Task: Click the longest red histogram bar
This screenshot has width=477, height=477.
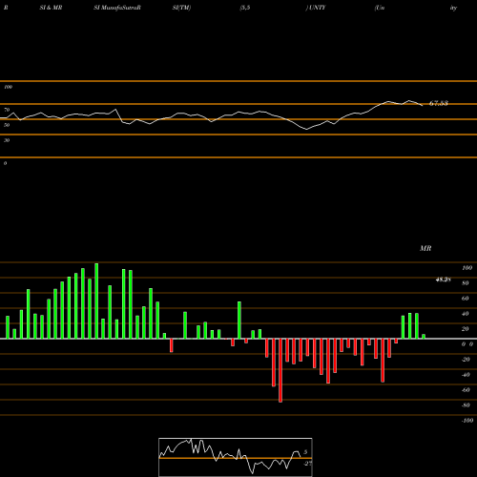Action: point(280,370)
